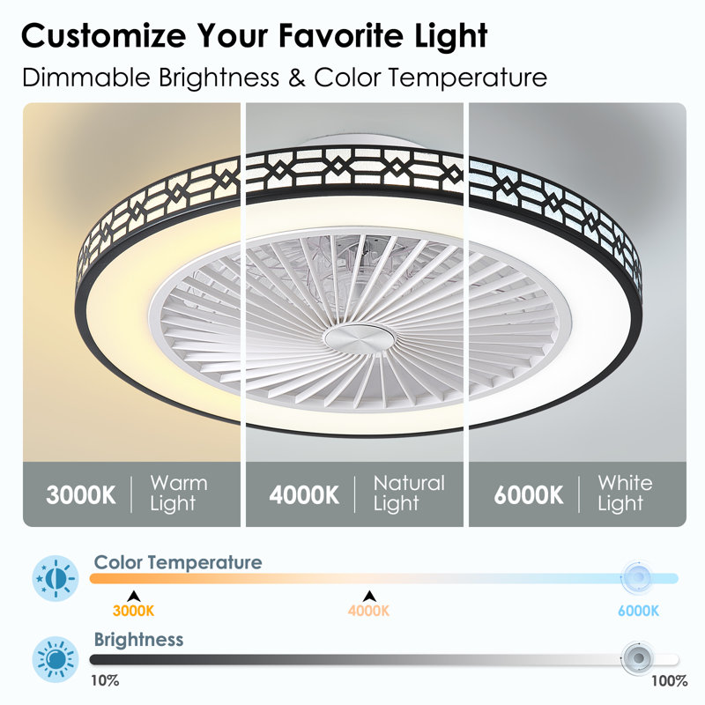Click the brightness sun icon
This screenshot has width=705, height=705.
point(56,659)
